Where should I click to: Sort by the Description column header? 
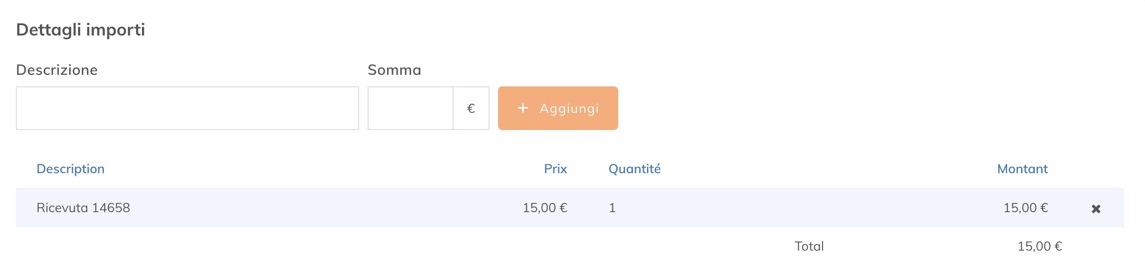pyautogui.click(x=71, y=169)
